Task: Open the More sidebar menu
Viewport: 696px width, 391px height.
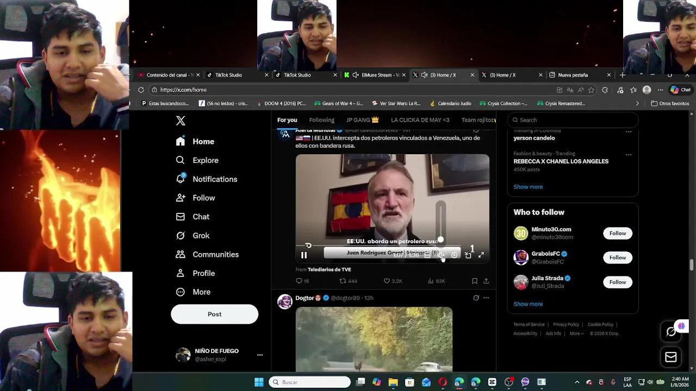Action: click(193, 292)
